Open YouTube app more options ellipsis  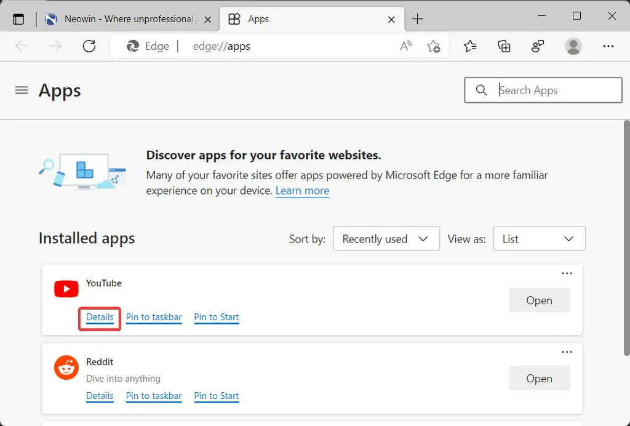(567, 274)
